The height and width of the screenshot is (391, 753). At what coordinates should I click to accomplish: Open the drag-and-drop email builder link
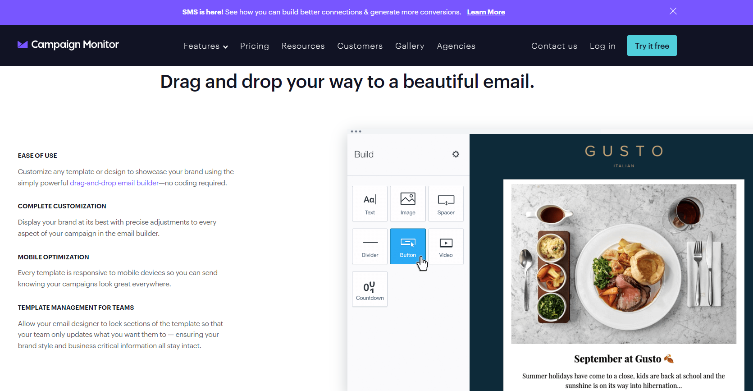(x=114, y=183)
